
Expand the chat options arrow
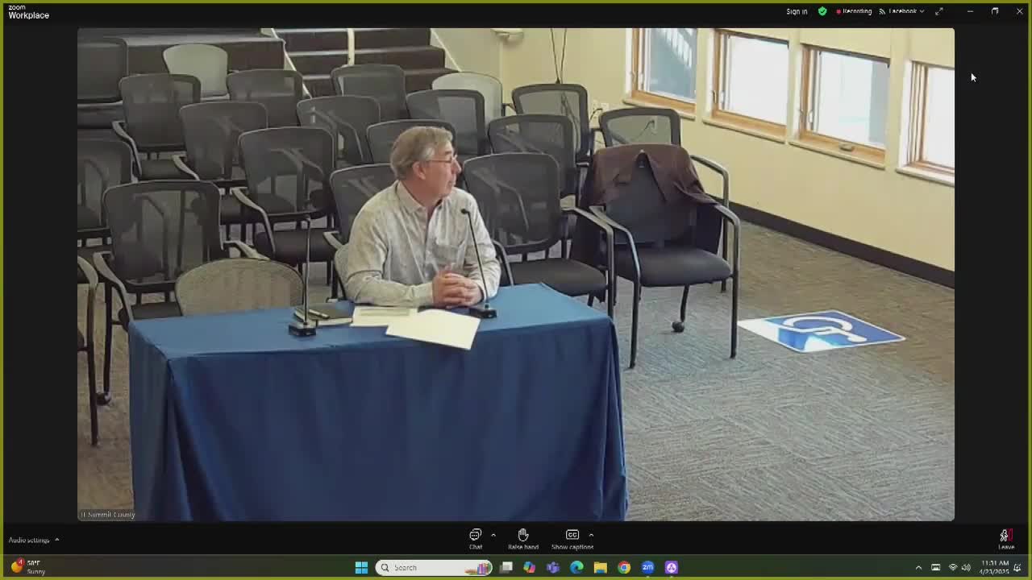(493, 535)
